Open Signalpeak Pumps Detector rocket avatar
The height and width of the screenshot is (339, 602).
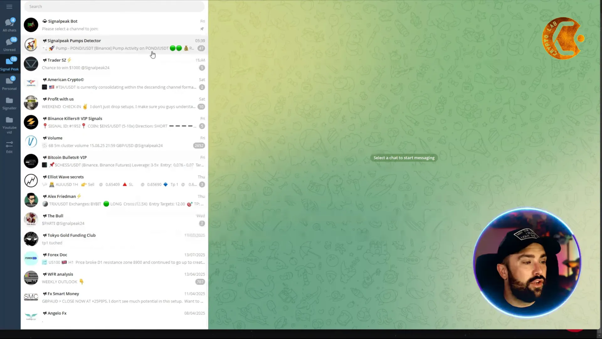(31, 44)
